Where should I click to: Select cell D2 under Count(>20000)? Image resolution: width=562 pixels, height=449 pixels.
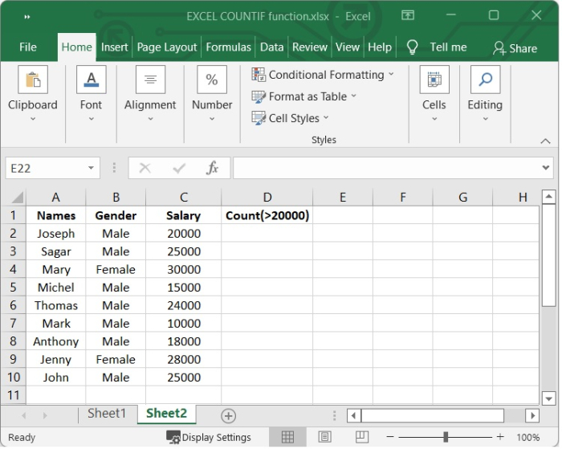click(267, 233)
